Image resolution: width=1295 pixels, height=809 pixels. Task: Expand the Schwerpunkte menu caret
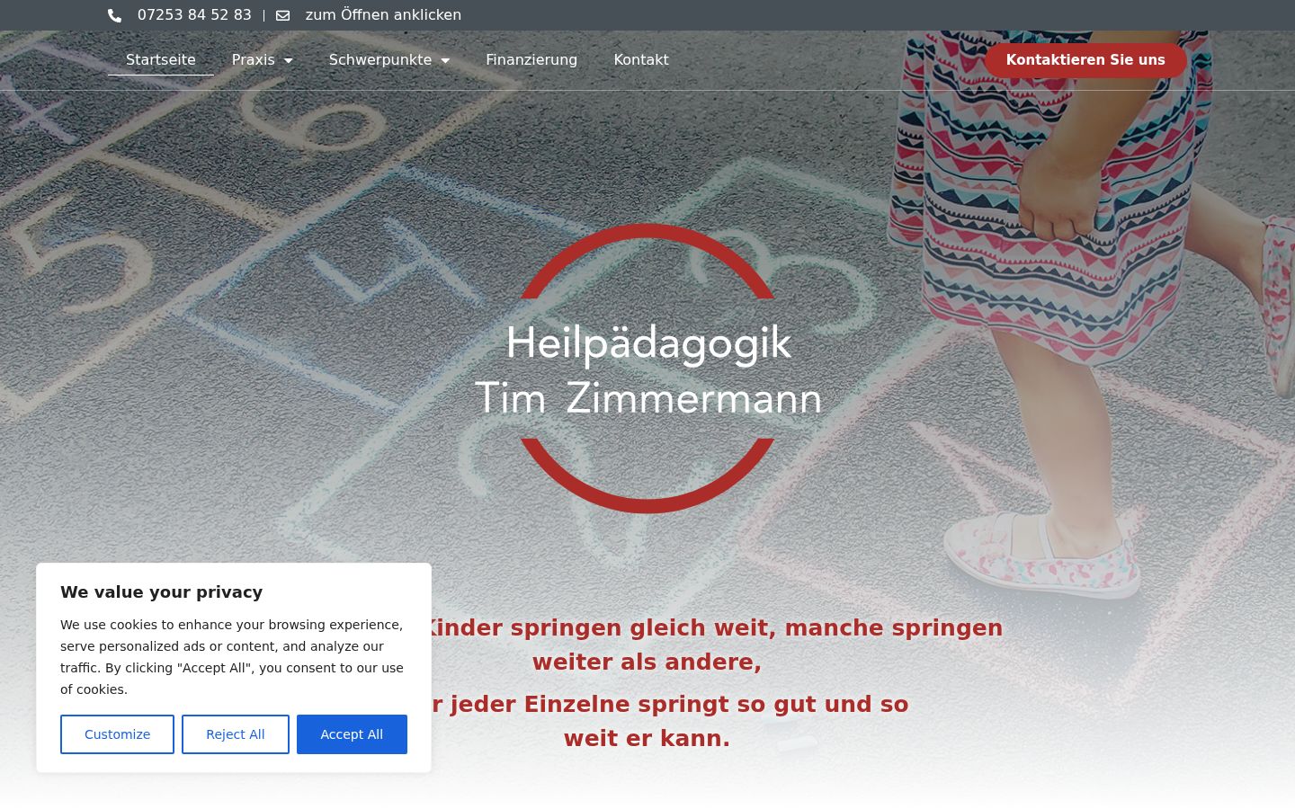click(445, 60)
